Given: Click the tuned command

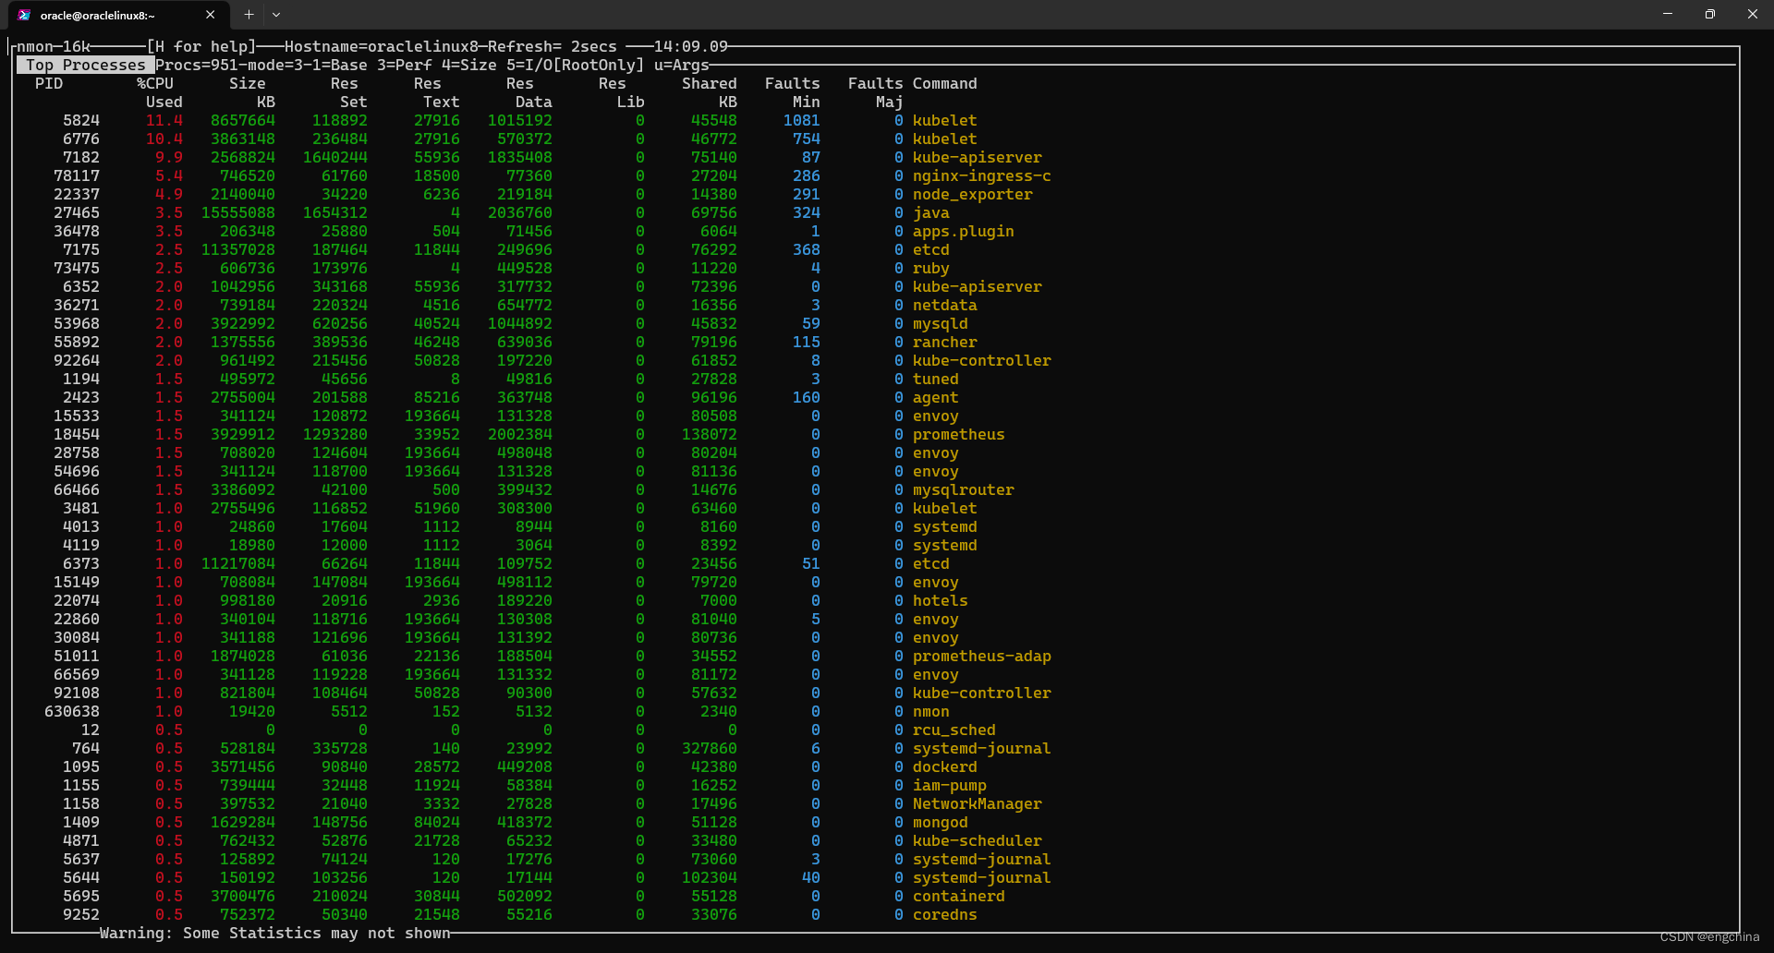Looking at the screenshot, I should coord(935,379).
